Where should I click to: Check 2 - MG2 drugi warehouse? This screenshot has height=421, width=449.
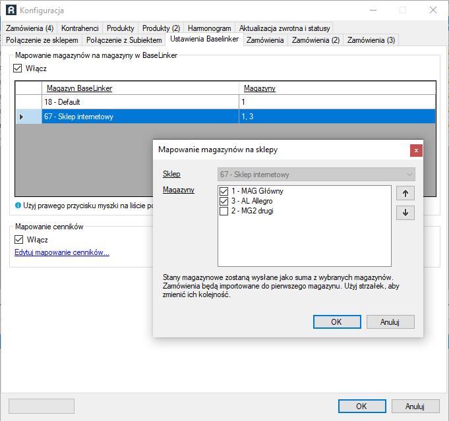click(x=224, y=211)
